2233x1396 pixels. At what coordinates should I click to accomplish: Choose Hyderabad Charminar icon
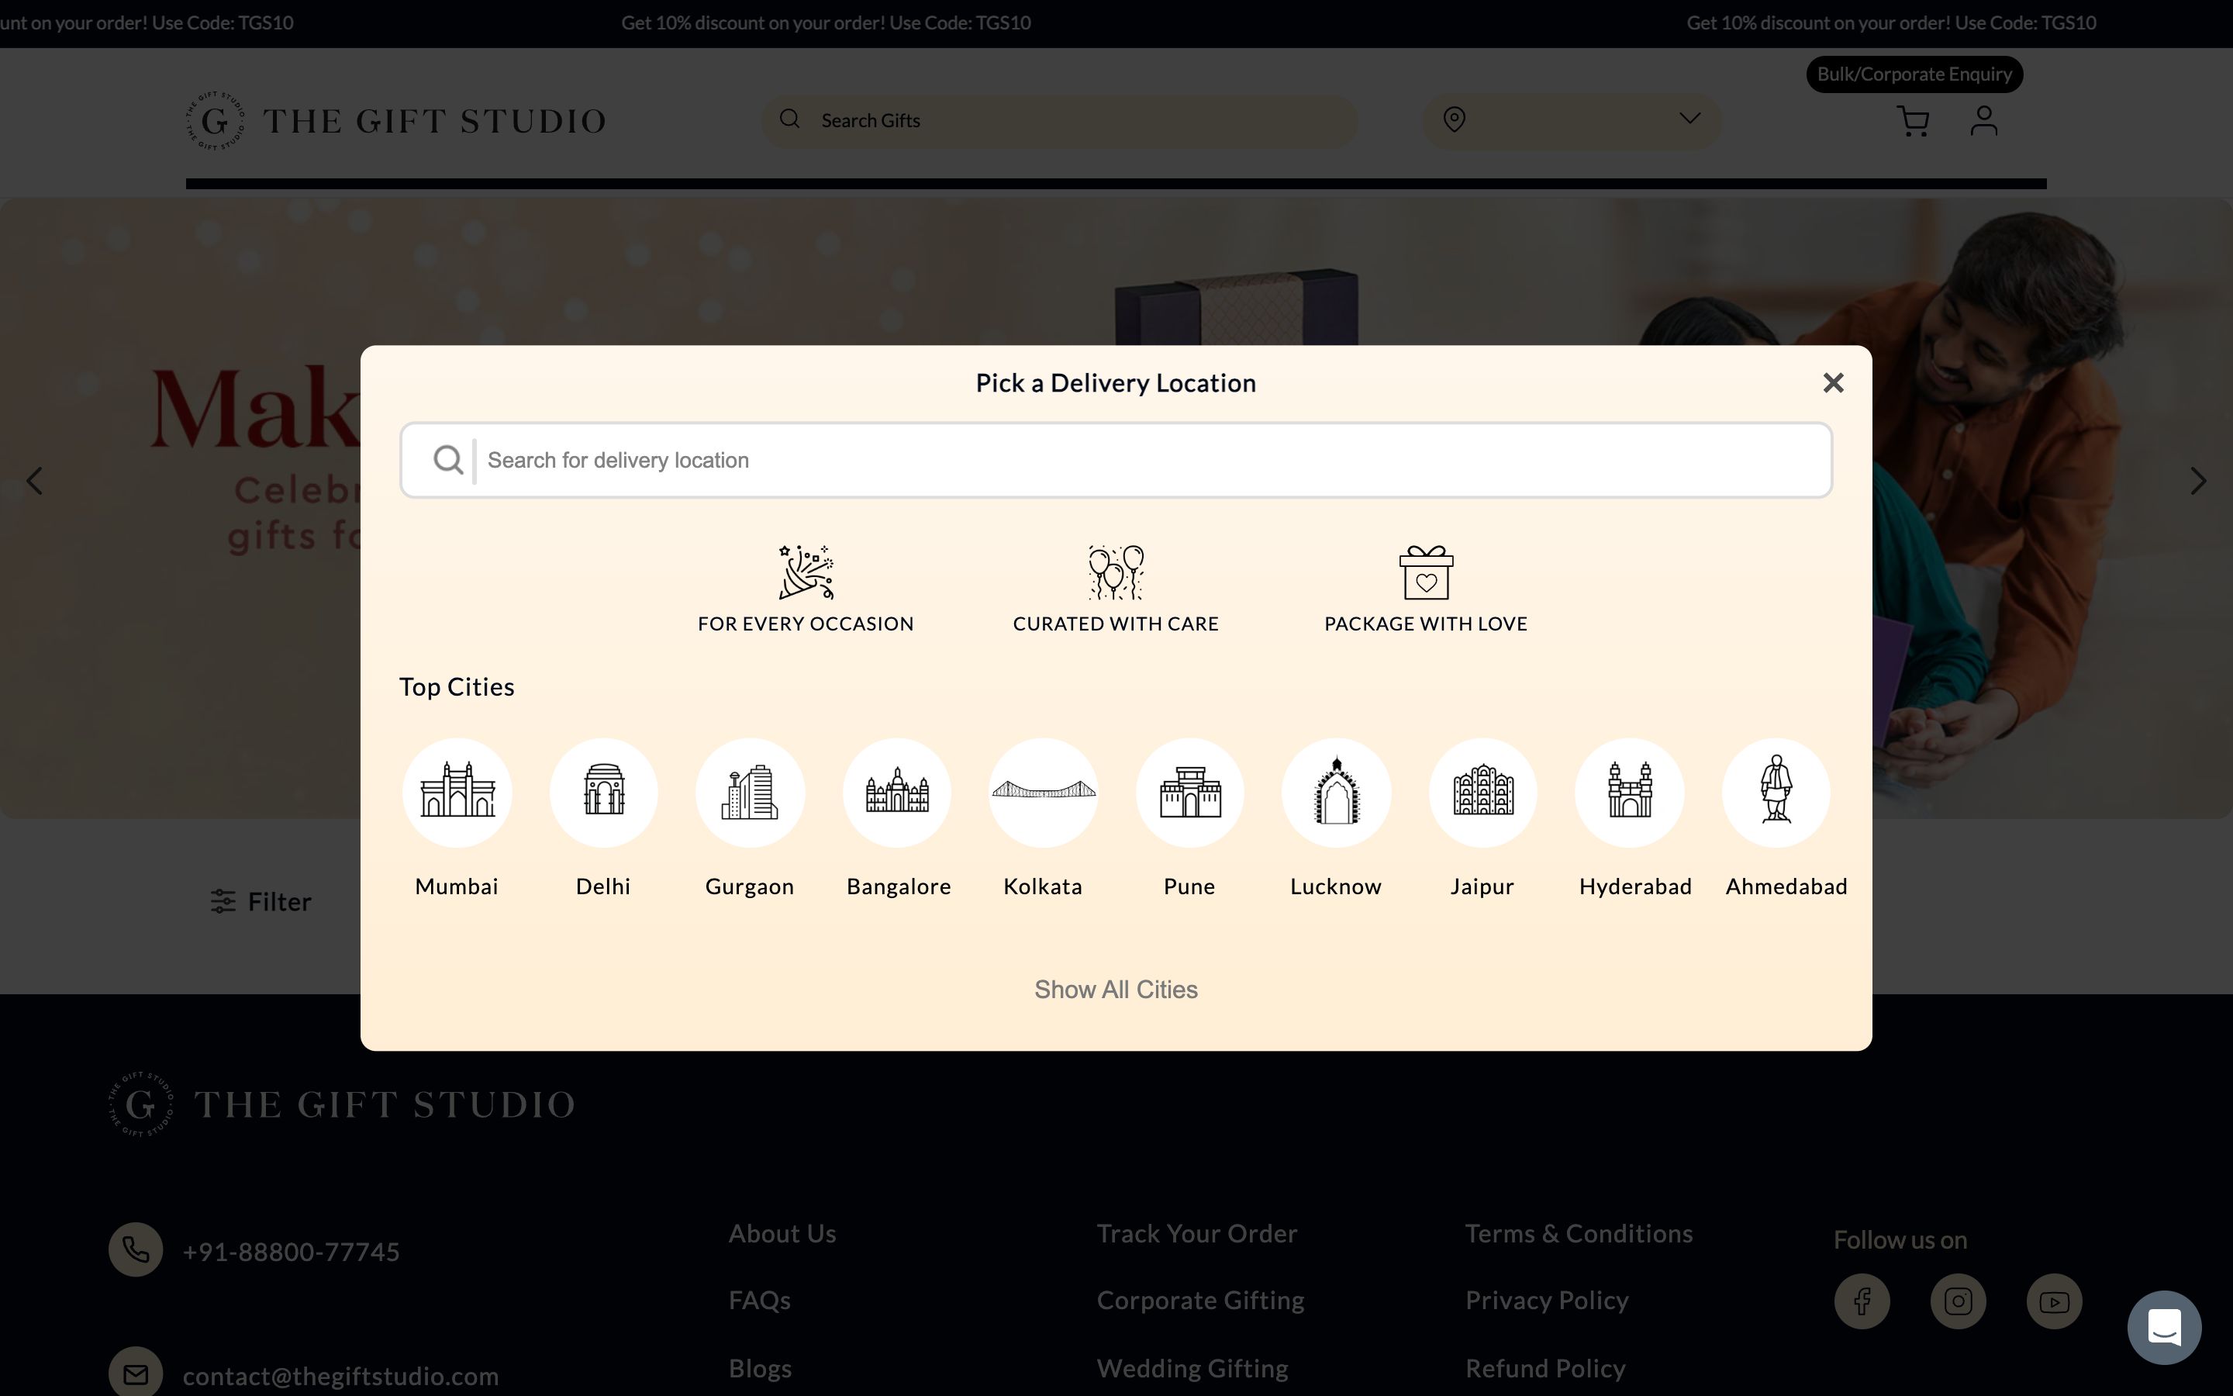pos(1630,792)
